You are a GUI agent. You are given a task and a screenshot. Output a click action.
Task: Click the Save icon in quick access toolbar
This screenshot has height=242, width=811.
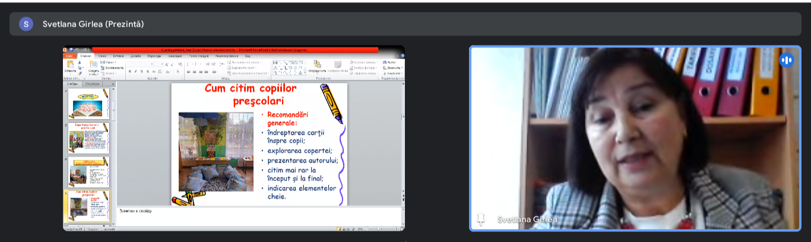(x=71, y=50)
